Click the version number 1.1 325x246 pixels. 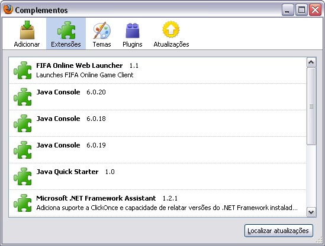134,65
